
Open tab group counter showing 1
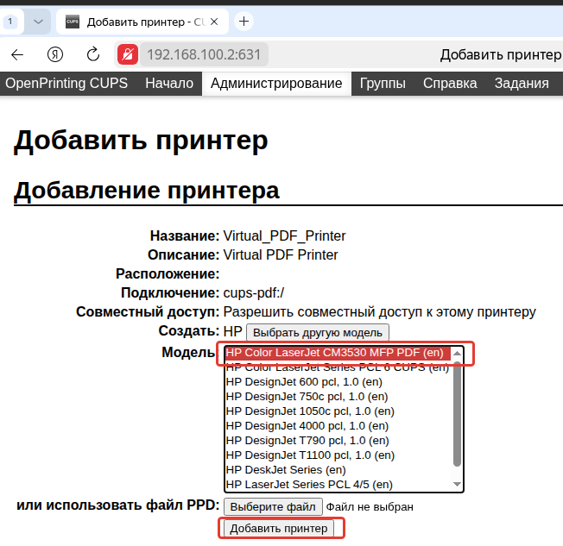coord(10,22)
